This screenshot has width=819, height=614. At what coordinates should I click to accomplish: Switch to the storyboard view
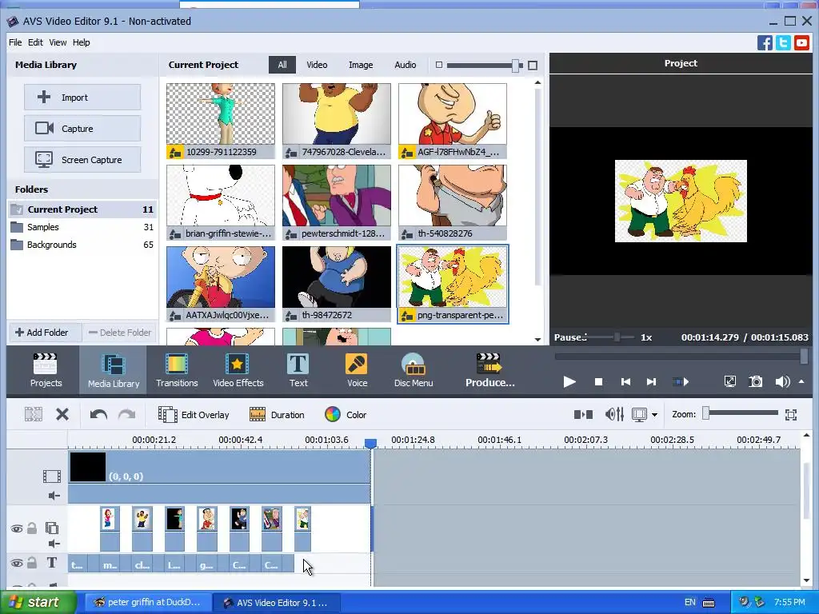tap(583, 415)
